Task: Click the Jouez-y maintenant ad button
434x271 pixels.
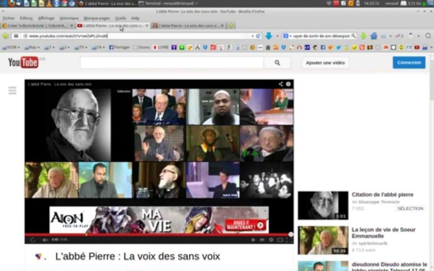Action: pyautogui.click(x=245, y=225)
